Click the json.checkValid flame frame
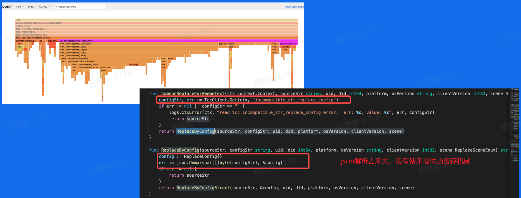 coord(236,44)
